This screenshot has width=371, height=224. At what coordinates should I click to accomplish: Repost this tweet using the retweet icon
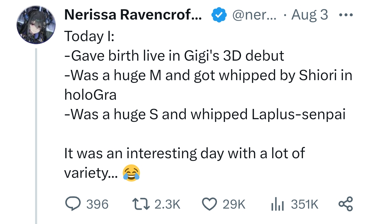[141, 204]
